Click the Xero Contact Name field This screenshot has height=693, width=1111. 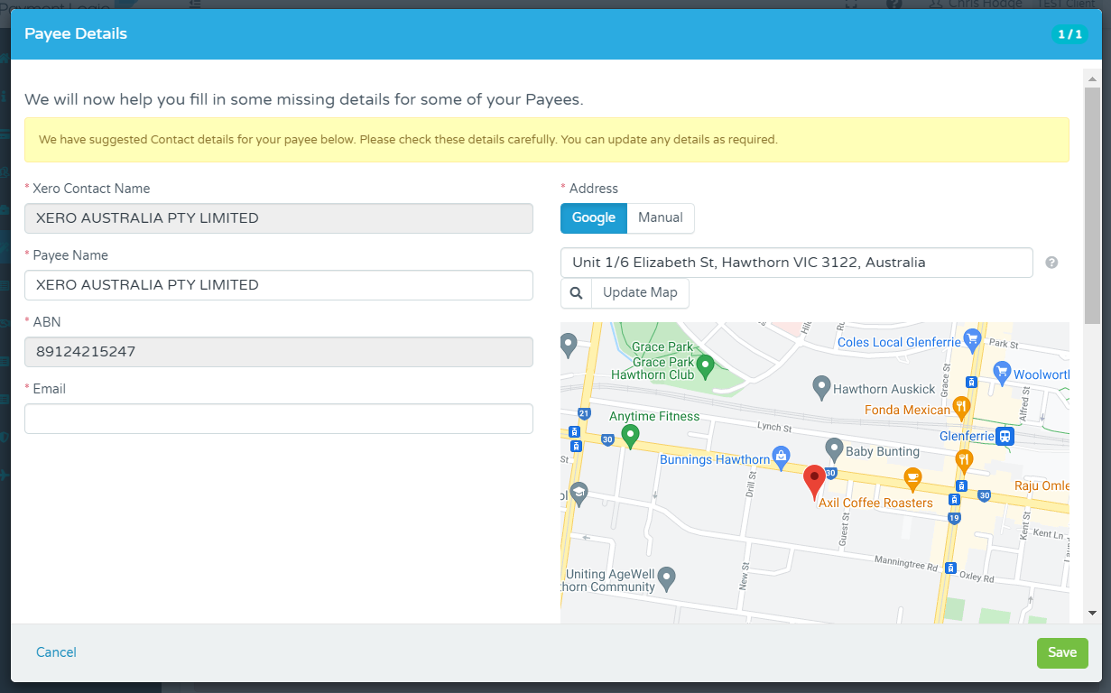(x=279, y=218)
